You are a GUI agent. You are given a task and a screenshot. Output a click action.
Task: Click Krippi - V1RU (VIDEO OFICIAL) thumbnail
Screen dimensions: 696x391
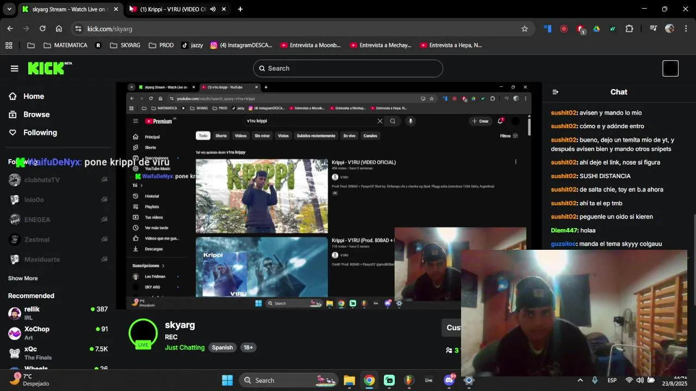tap(262, 195)
